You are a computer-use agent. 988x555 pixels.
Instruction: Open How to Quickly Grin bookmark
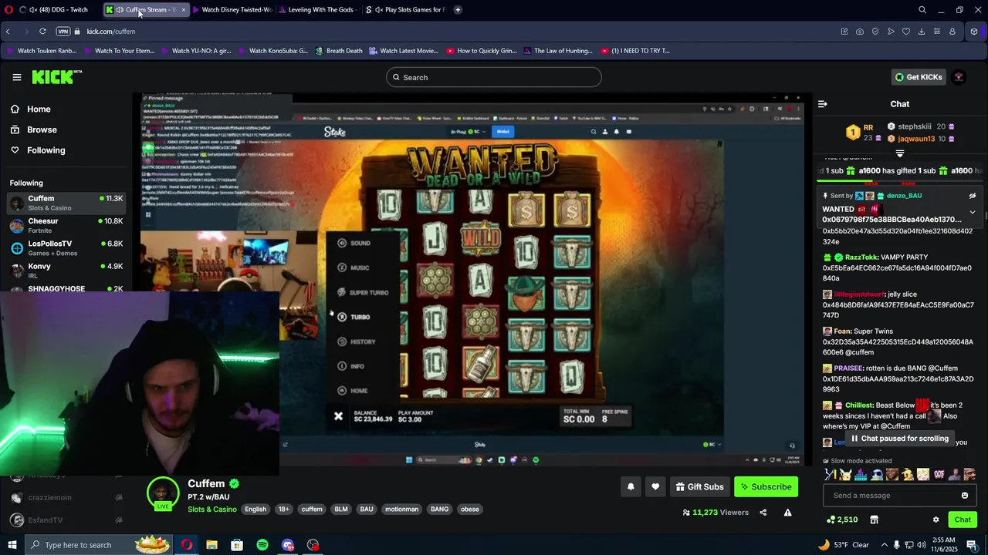point(481,51)
